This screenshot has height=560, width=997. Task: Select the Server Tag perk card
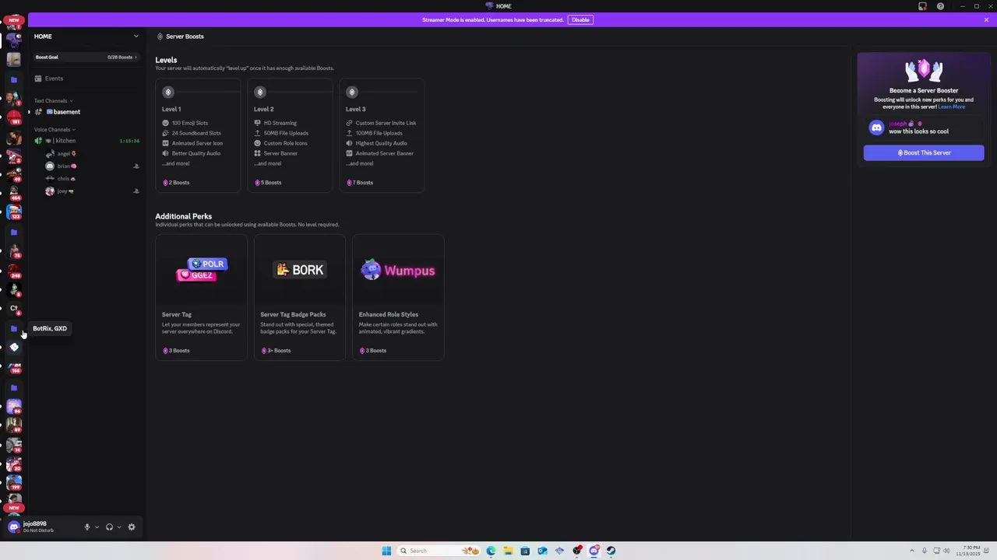point(201,297)
